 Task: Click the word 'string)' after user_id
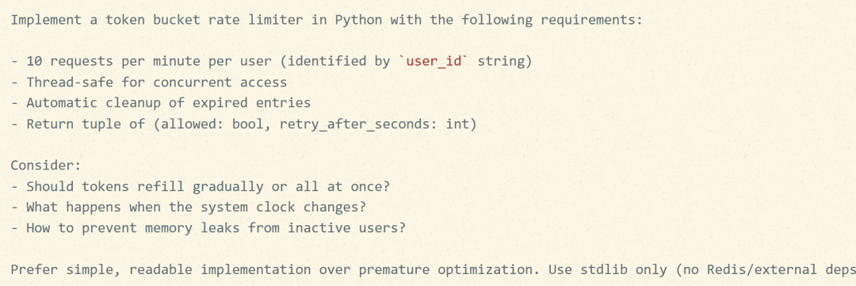[x=505, y=61]
